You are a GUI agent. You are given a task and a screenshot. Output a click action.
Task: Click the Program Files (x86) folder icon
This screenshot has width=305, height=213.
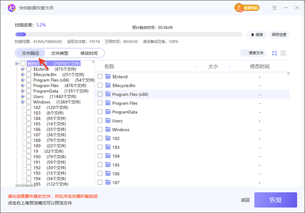(x=108, y=94)
